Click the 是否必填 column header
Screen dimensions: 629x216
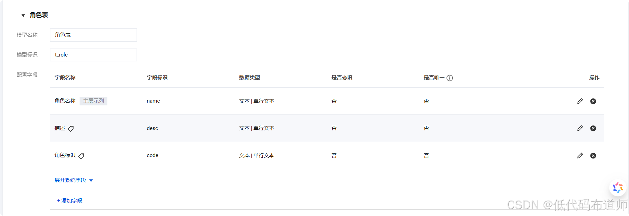pos(342,78)
